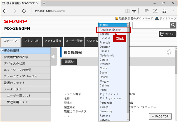The height and width of the screenshot is (122, 178).
Task: Click the address bar URL
Action: tap(50, 11)
